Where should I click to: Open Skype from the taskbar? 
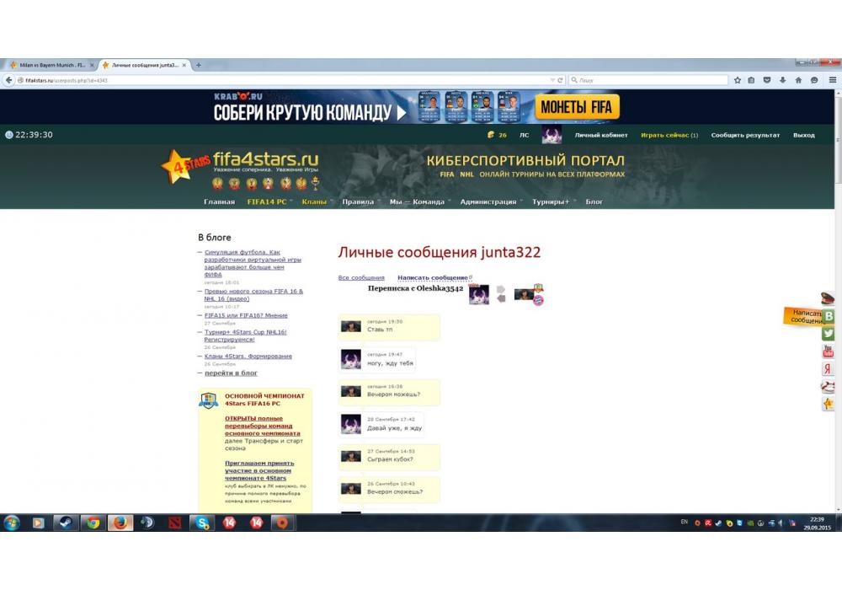click(202, 523)
